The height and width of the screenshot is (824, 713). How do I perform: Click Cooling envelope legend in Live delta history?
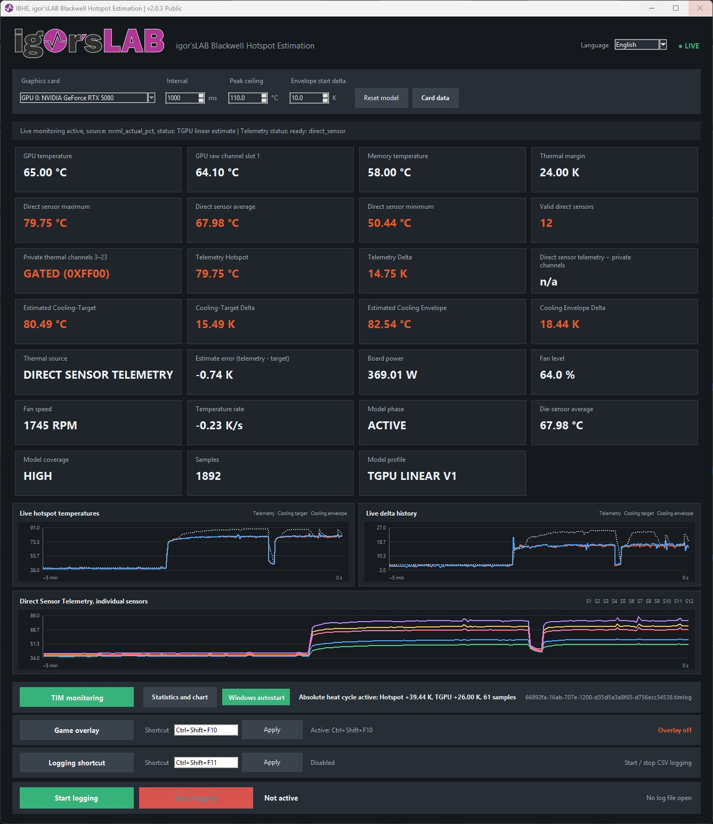[x=675, y=513]
